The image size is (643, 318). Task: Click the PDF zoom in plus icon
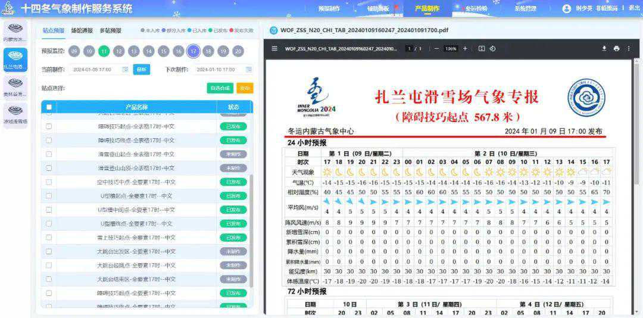465,48
